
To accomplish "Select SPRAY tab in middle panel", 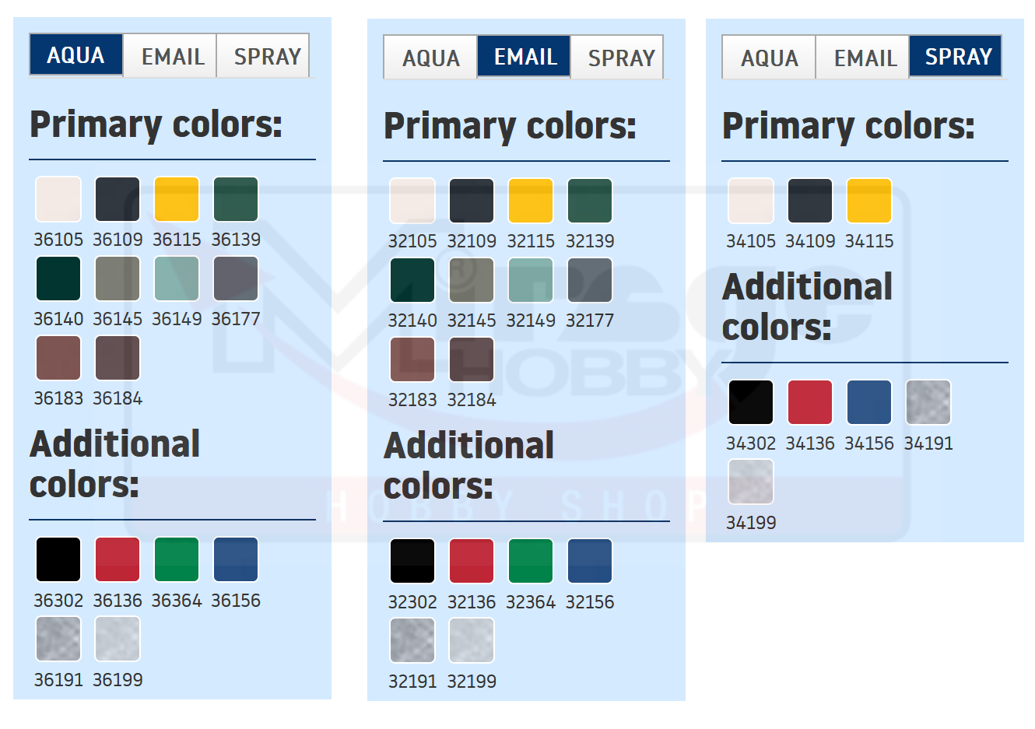I will click(x=619, y=58).
